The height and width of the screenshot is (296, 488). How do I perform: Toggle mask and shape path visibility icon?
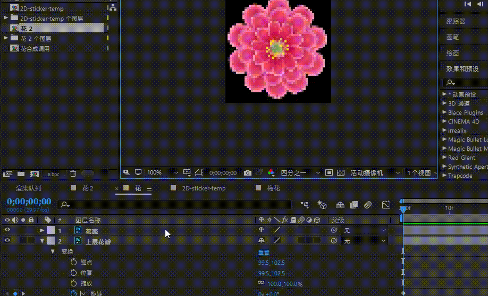pos(199,172)
